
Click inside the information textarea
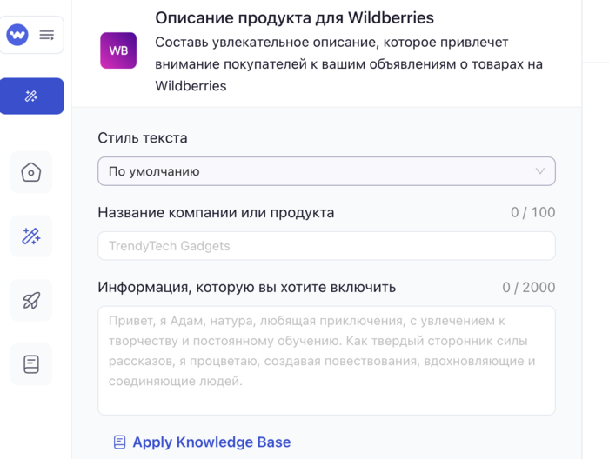click(326, 360)
